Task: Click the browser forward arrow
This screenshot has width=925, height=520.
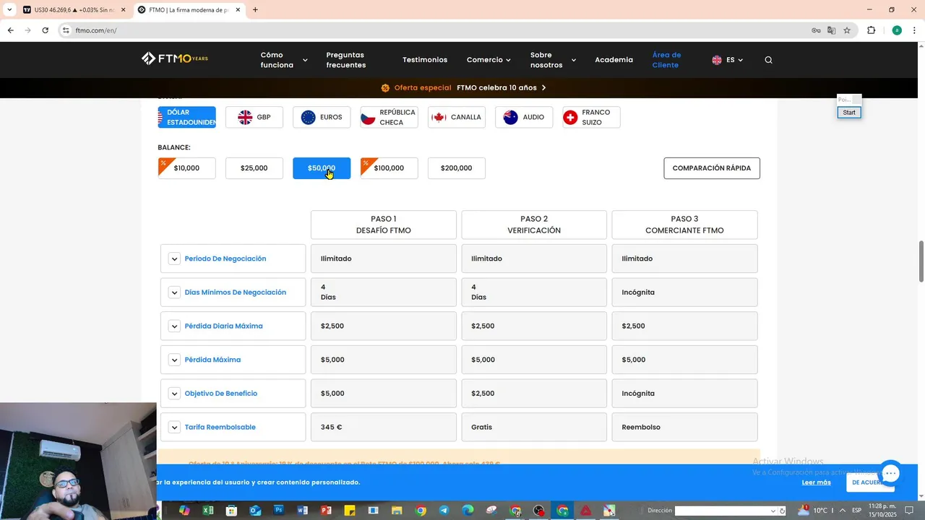Action: [x=27, y=30]
